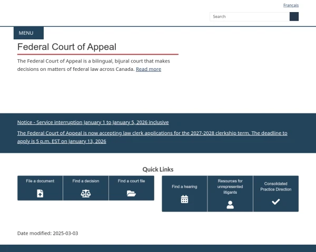316x252 pixels.
Task: Open the Service interruption January notice
Action: (93, 122)
